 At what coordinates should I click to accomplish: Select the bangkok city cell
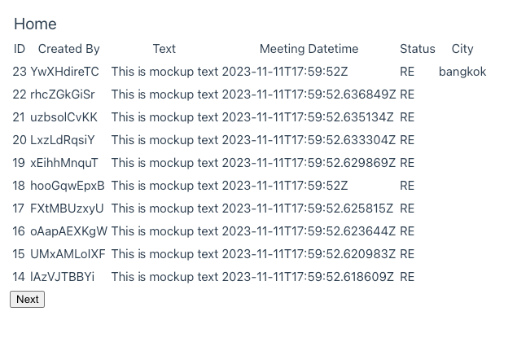462,72
